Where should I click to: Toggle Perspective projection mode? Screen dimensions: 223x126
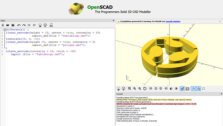[x=182, y=89]
